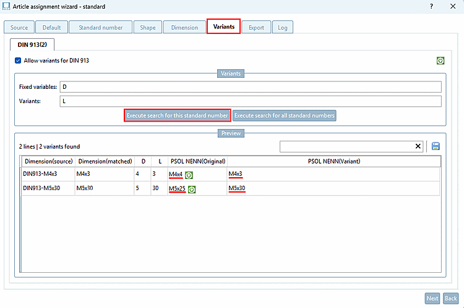
Task: Go to the Standard number tab
Action: coord(101,27)
